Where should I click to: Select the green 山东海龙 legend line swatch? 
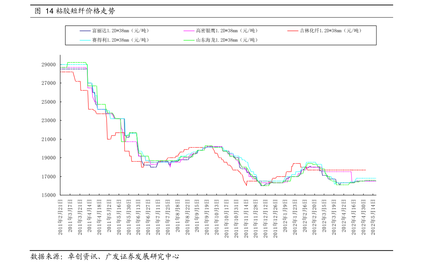[x=189, y=40]
